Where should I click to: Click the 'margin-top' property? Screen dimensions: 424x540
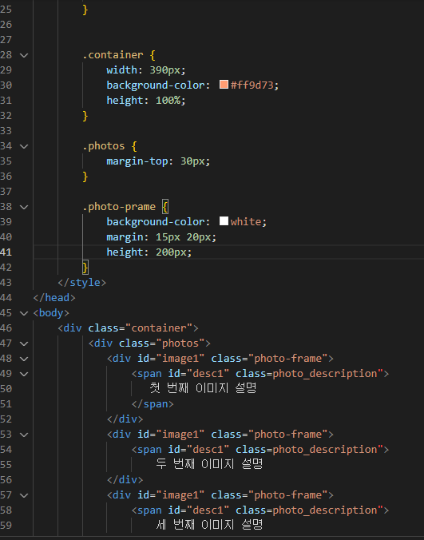tap(137, 161)
